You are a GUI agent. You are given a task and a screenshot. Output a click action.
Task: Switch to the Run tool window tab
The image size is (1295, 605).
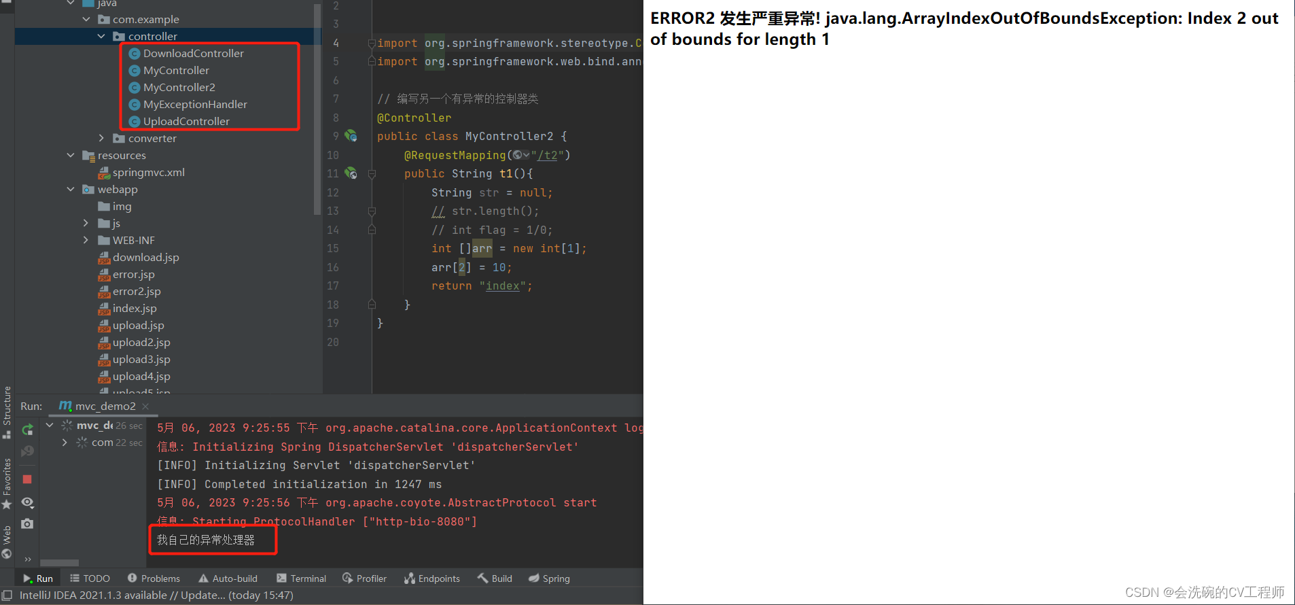(38, 578)
